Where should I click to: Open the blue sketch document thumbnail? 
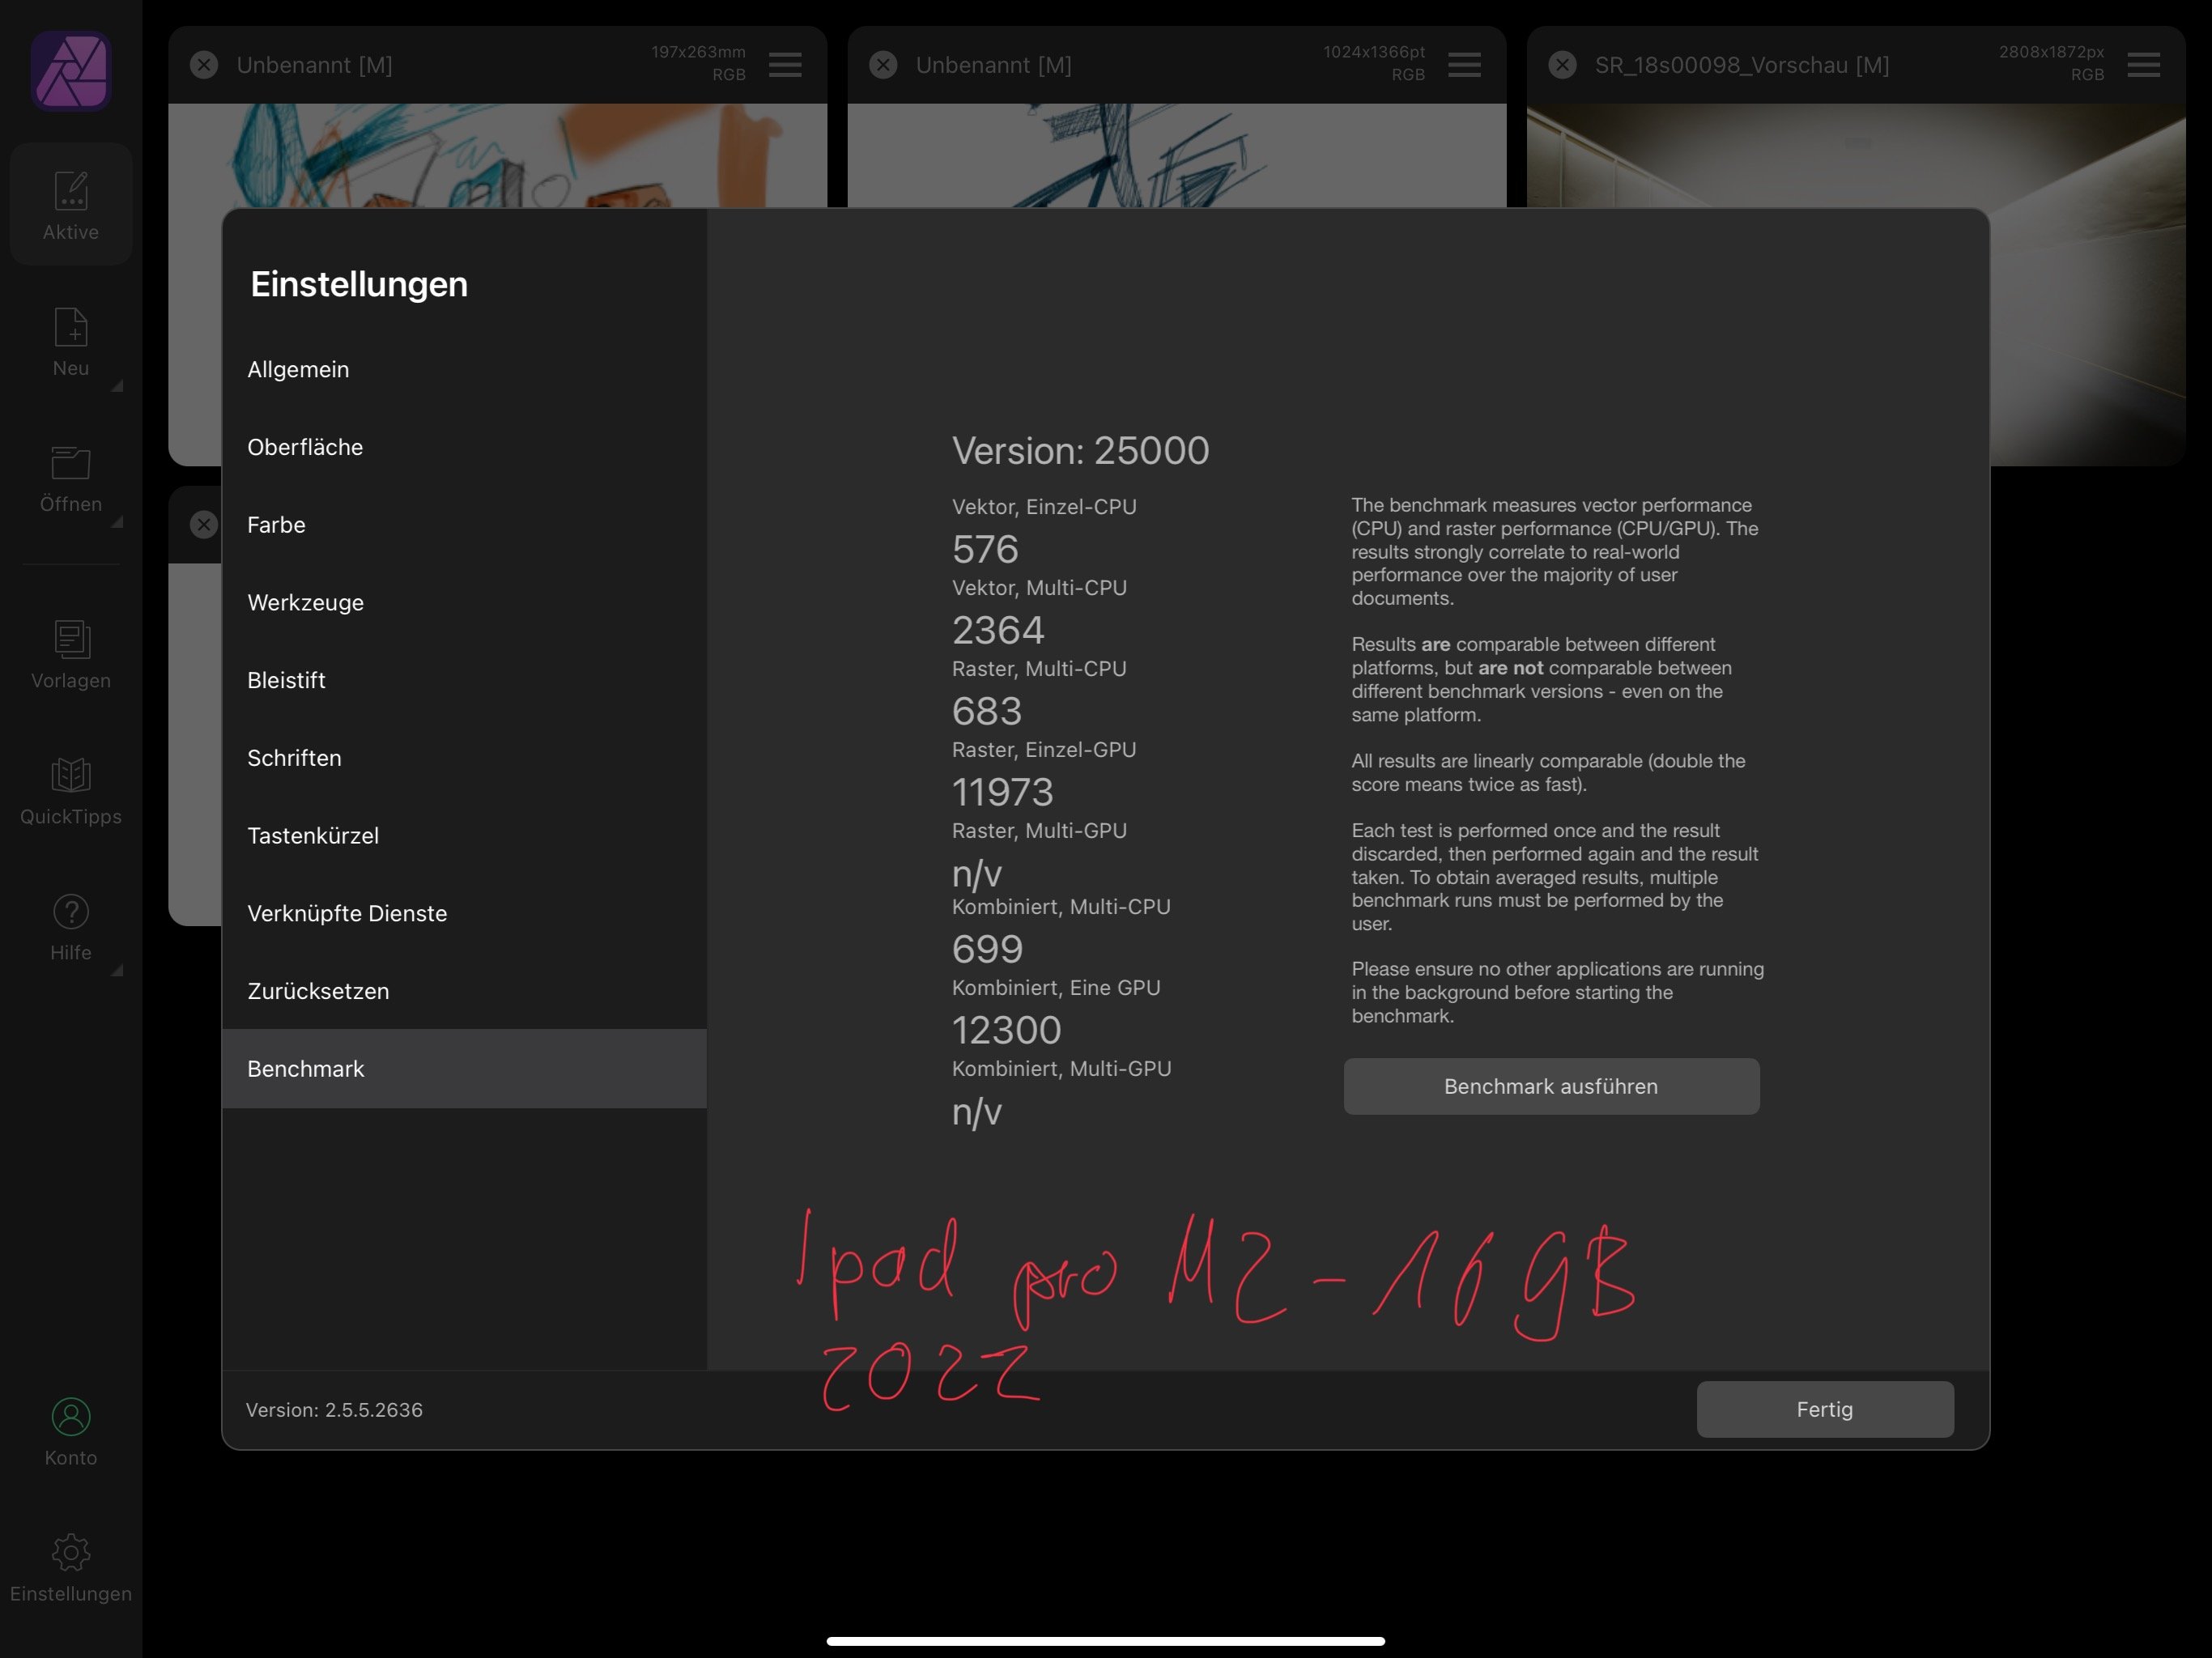click(x=1176, y=156)
